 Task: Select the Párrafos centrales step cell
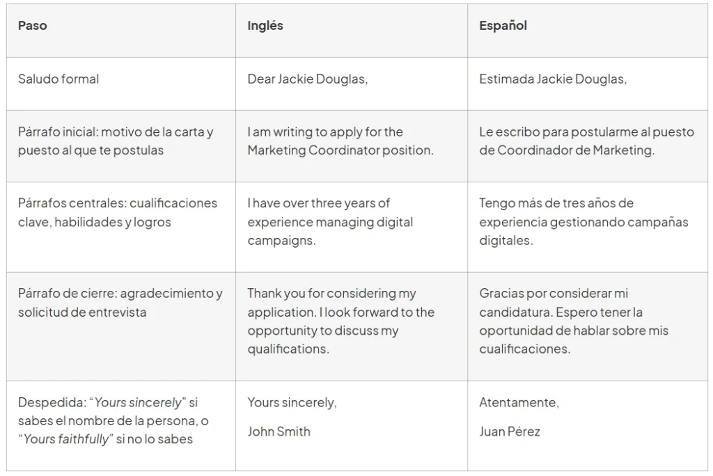pos(121,227)
